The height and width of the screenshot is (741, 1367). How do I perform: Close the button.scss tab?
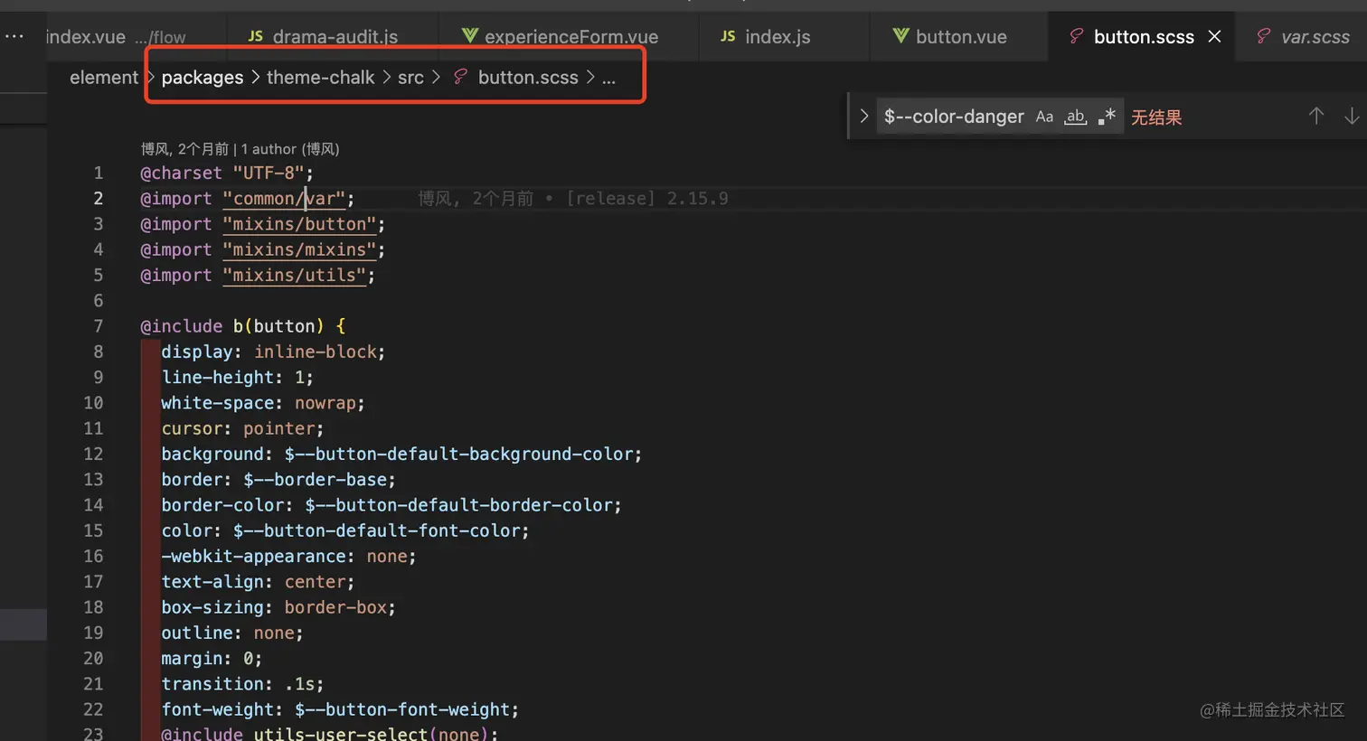pyautogui.click(x=1214, y=36)
